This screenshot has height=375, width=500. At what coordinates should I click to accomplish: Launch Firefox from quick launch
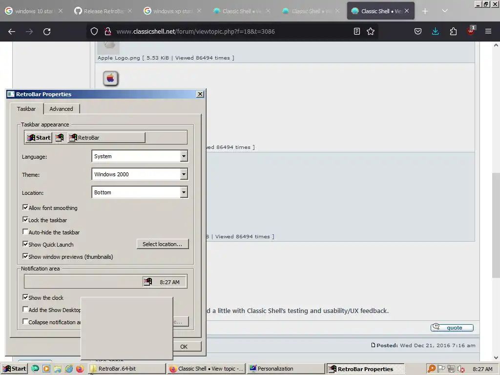[x=80, y=369]
